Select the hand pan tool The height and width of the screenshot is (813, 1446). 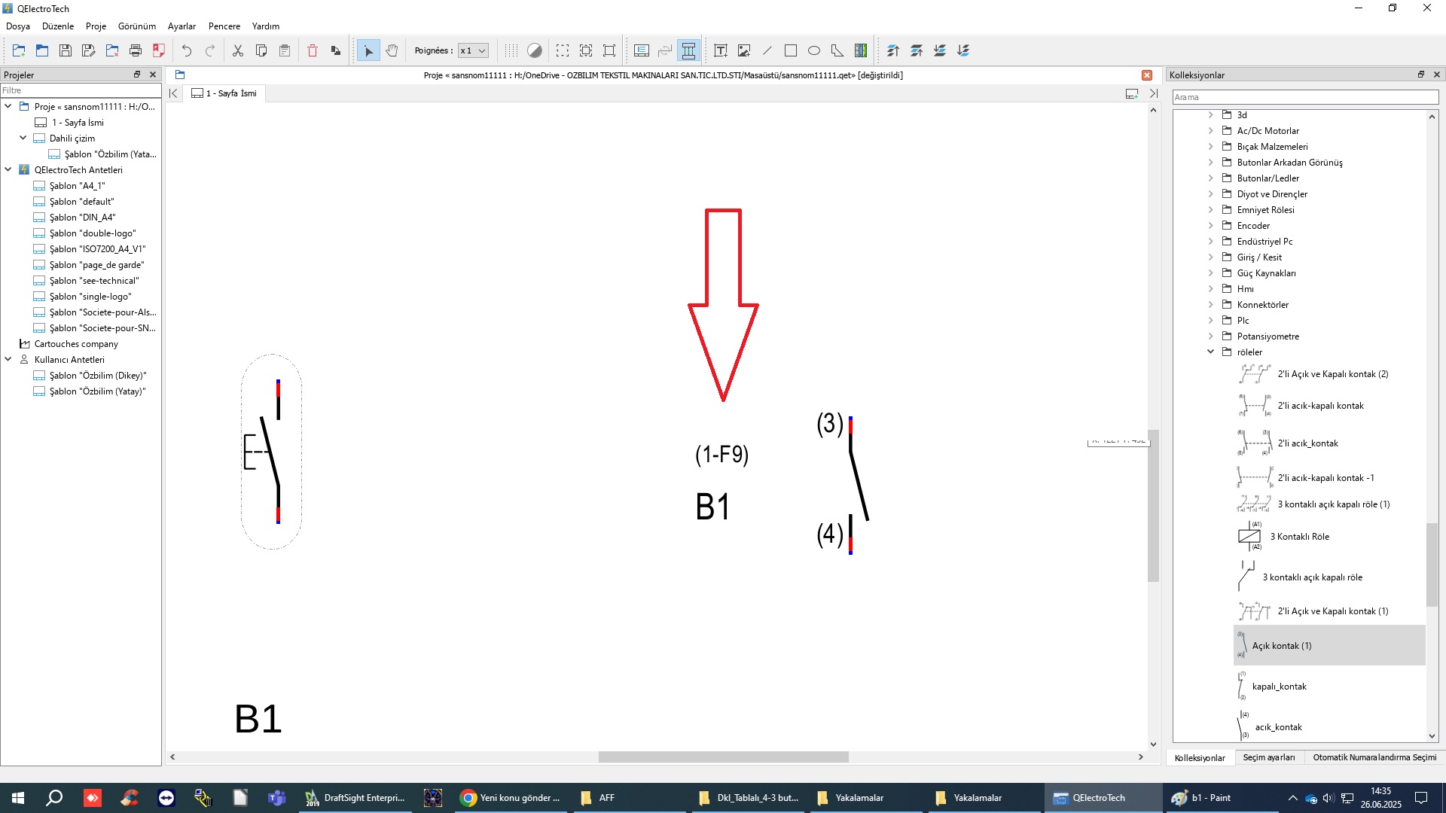392,50
